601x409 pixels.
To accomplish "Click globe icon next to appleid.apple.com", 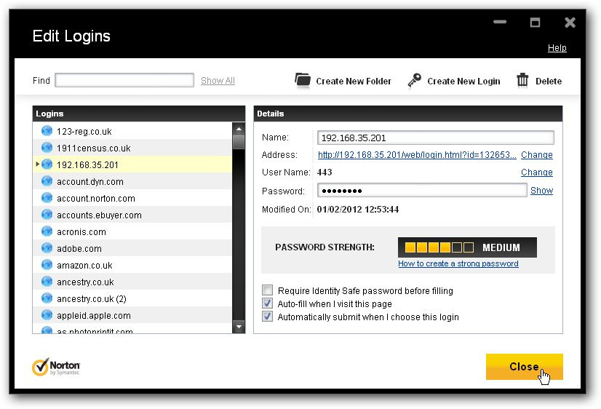I will 47,315.
